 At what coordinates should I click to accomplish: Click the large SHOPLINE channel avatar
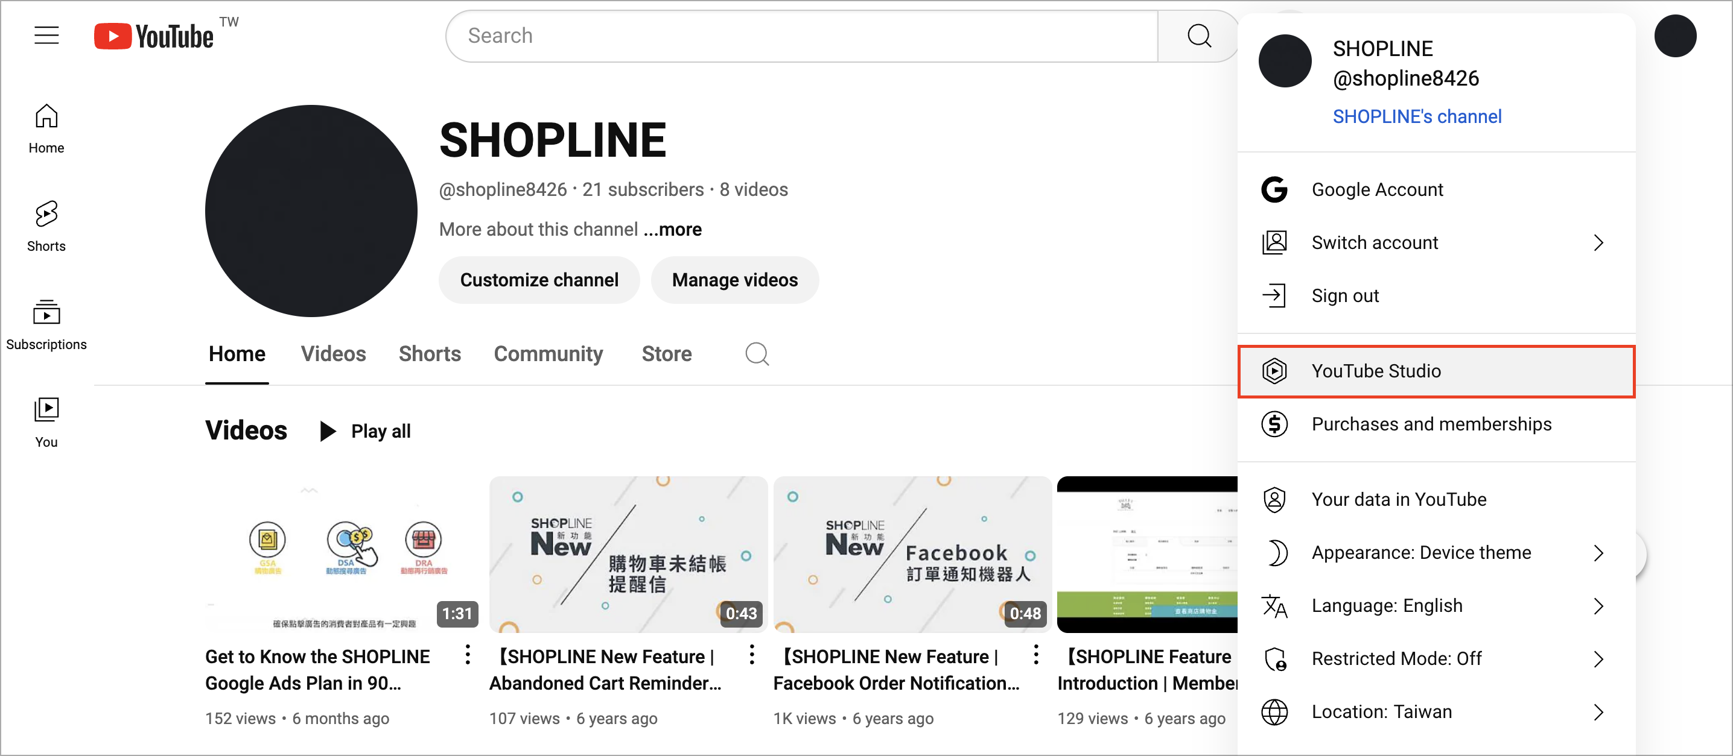(311, 211)
